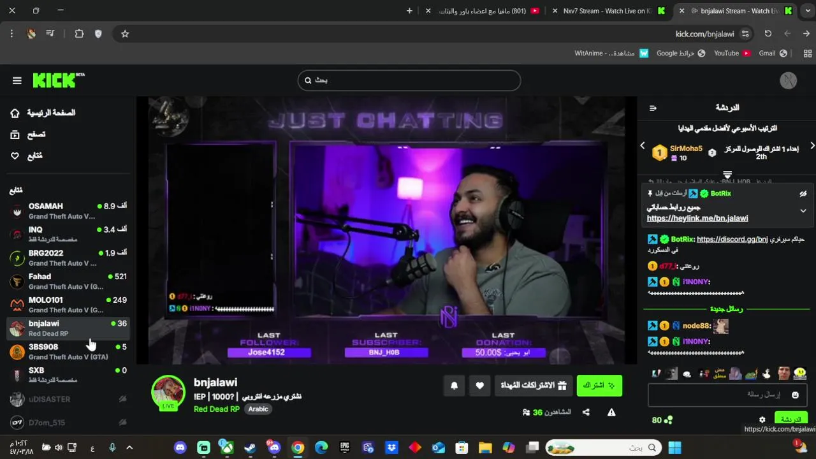Image resolution: width=816 pixels, height=459 pixels.
Task: Open SXB channel in sidebar
Action: [68, 375]
